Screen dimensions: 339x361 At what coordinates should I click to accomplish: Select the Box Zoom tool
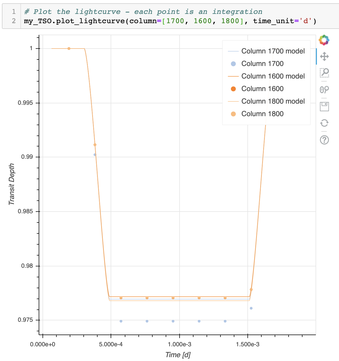[x=324, y=73]
